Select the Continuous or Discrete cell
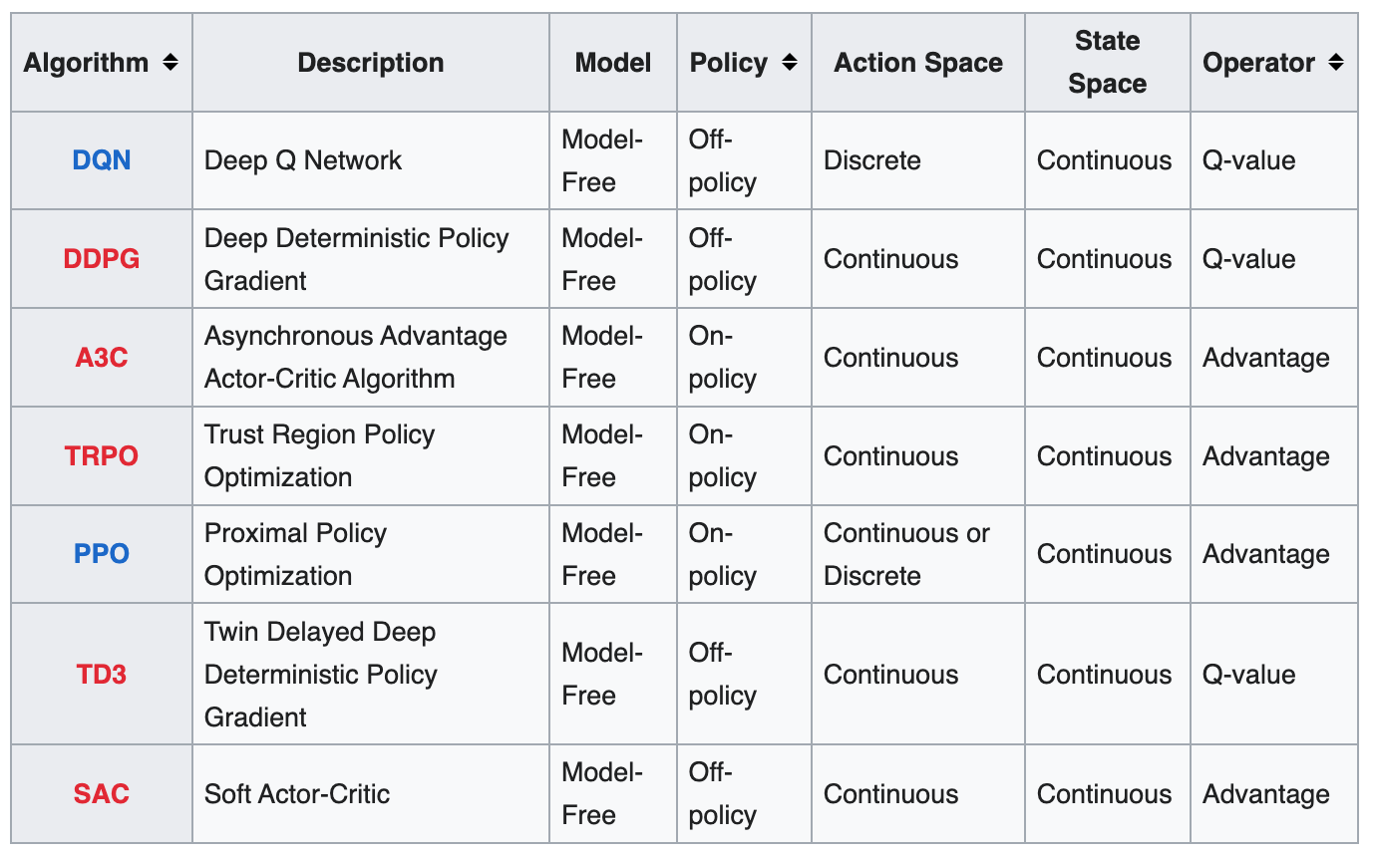Viewport: 1374px width, 855px height. click(918, 554)
